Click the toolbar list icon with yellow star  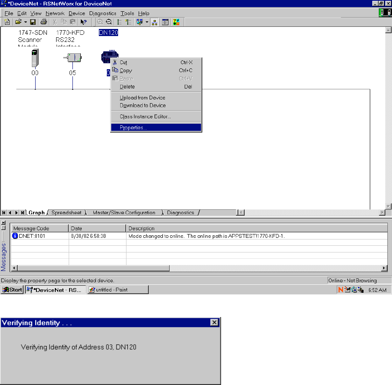tap(128, 22)
